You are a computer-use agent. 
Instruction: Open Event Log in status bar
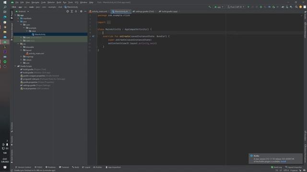276,167
